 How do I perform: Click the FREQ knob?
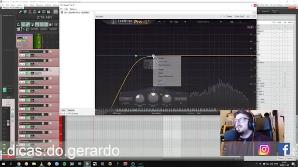point(140,98)
